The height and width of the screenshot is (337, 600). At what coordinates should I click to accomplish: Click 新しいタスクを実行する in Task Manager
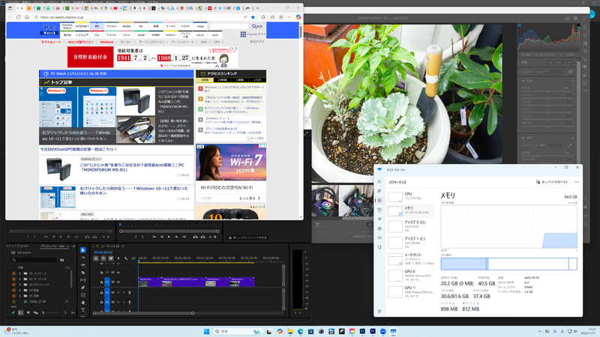[x=552, y=182]
